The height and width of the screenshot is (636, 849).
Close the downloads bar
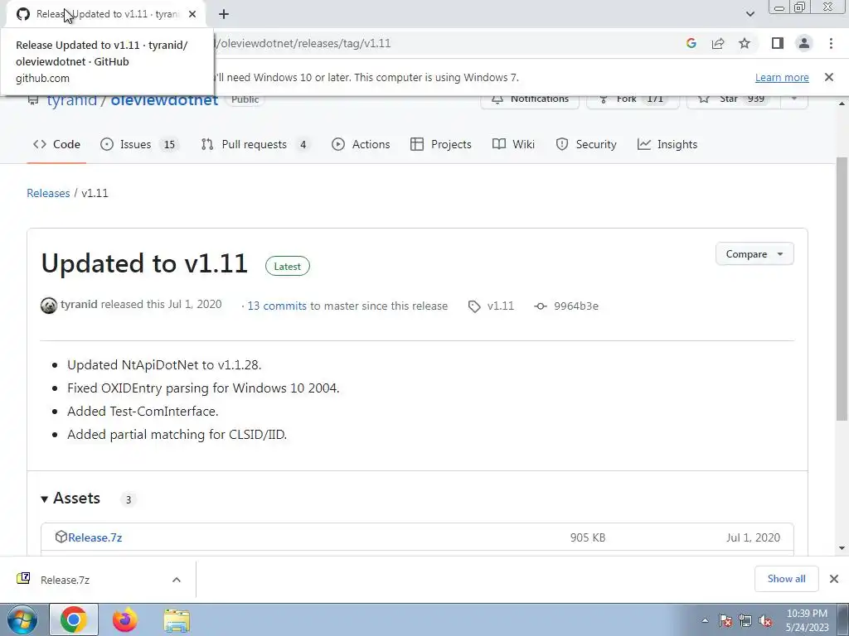pyautogui.click(x=834, y=579)
